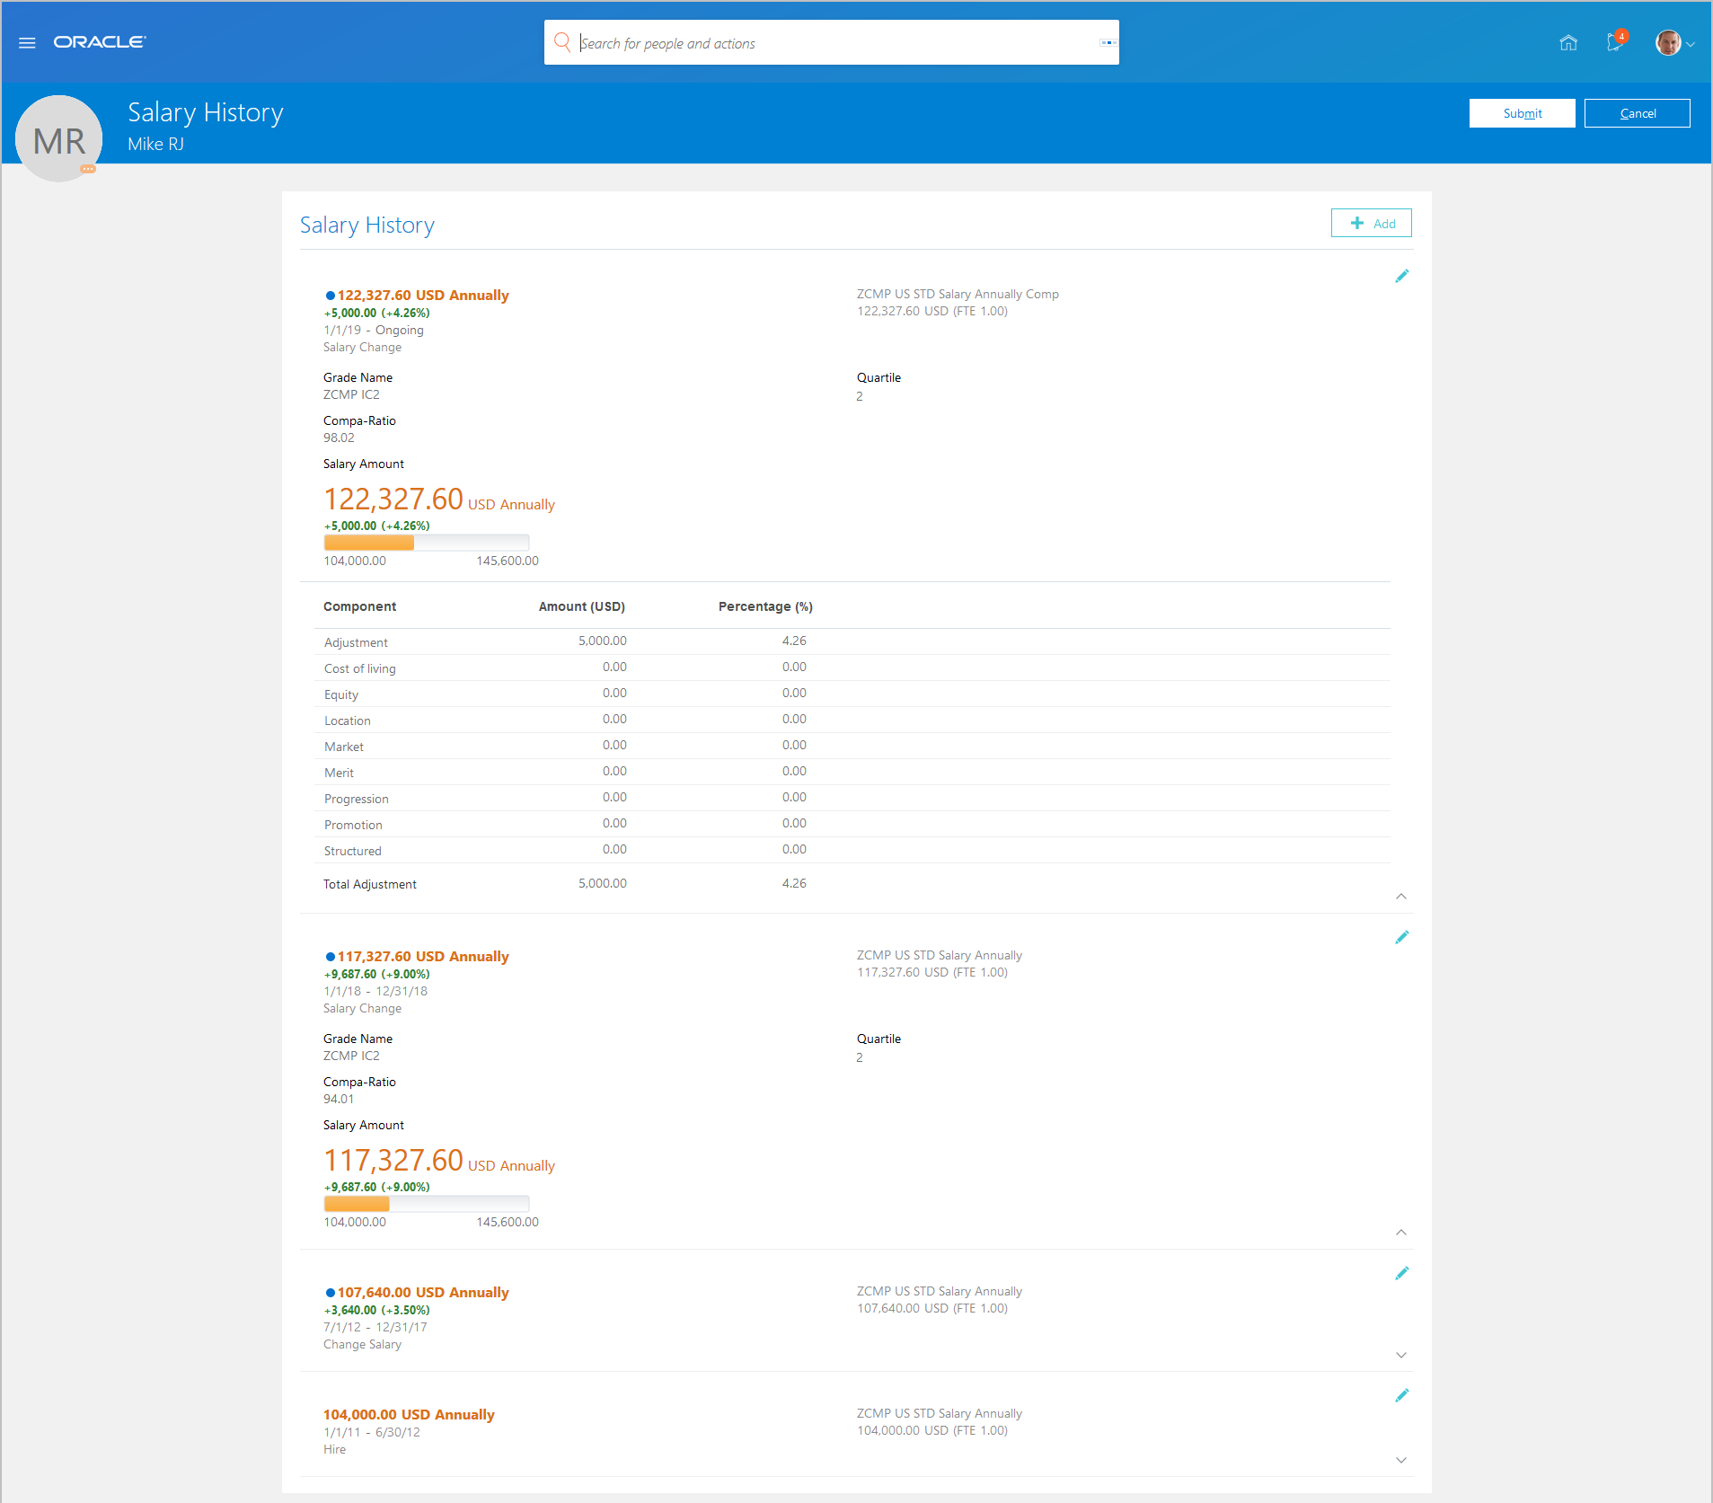Select the Progression component row
Screen dimensions: 1713x1503
click(x=852, y=798)
